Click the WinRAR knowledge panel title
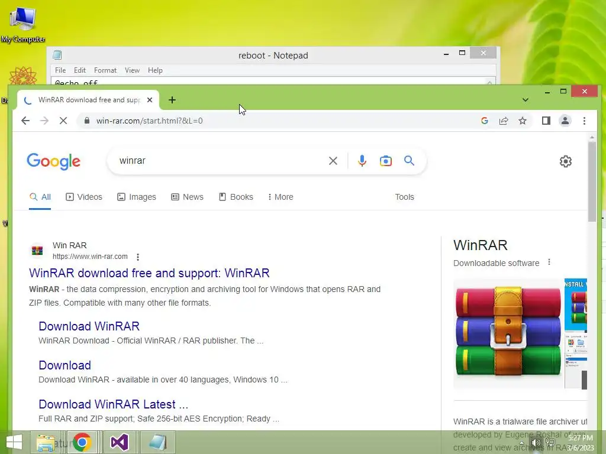This screenshot has width=606, height=454. [481, 245]
